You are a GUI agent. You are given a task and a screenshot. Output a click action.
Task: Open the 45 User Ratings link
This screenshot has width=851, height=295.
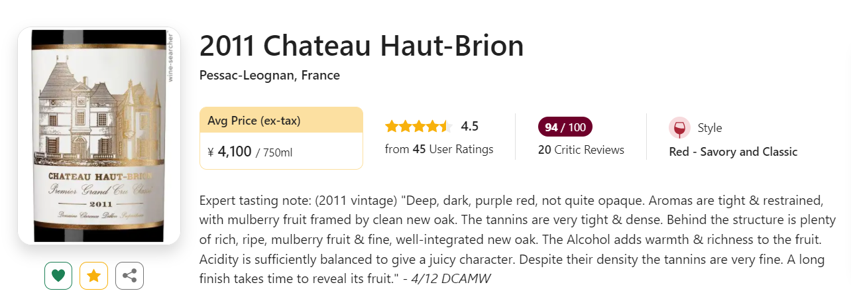point(439,149)
